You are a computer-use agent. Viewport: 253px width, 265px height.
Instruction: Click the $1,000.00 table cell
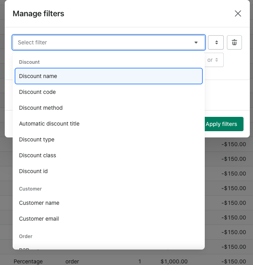pyautogui.click(x=174, y=261)
